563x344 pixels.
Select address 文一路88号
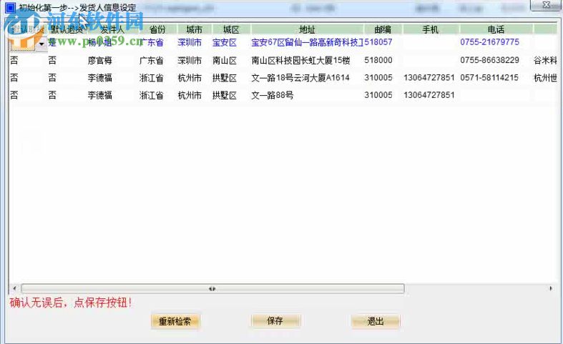pos(272,95)
